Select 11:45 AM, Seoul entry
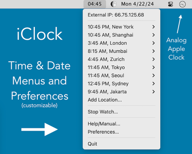 [x=122, y=76]
